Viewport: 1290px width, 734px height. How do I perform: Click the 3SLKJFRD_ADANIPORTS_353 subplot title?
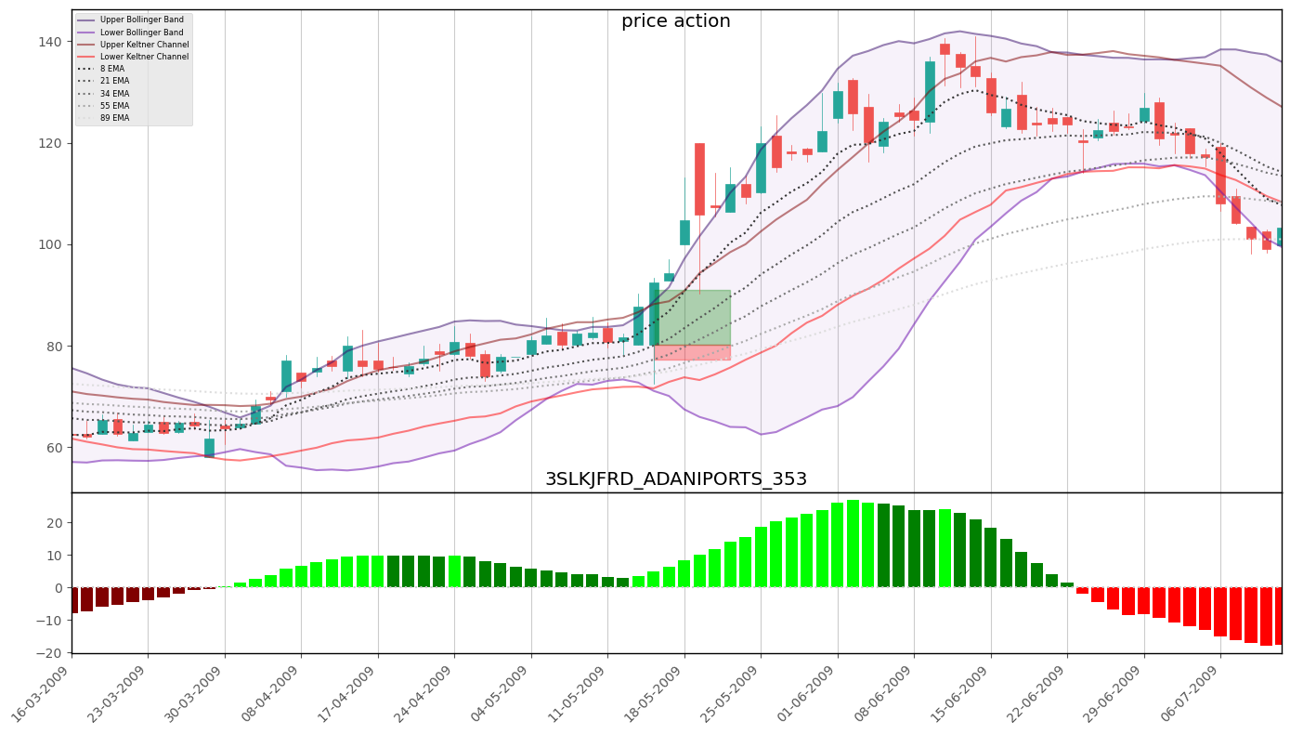click(x=675, y=479)
